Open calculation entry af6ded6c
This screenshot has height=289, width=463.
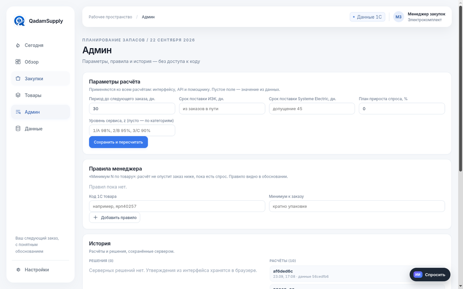[x=357, y=274]
